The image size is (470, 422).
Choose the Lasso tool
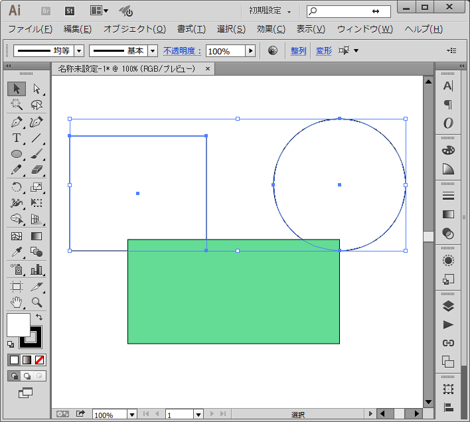[x=37, y=105]
